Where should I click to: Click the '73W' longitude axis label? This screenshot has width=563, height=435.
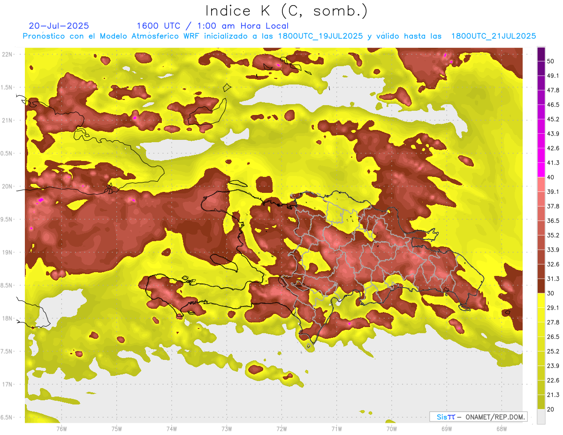(227, 429)
